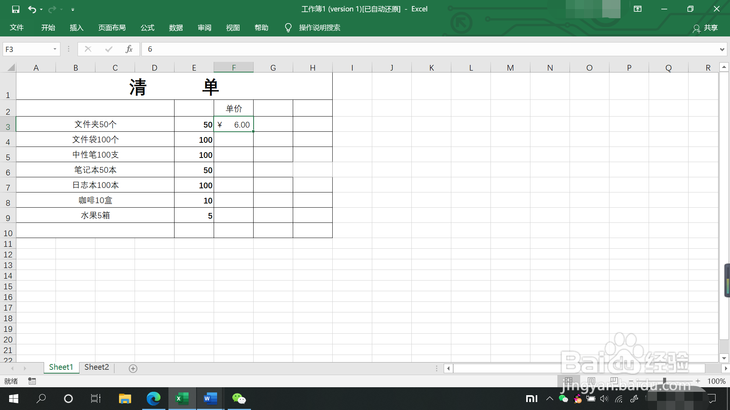
Task: Click the Save icon in quick access toolbar
Action: point(16,9)
